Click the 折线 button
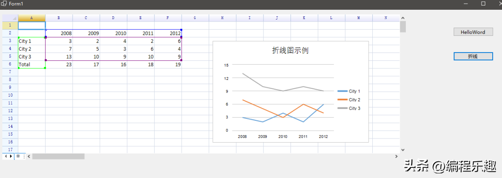Viewport: 502px width, 178px height. coord(473,56)
